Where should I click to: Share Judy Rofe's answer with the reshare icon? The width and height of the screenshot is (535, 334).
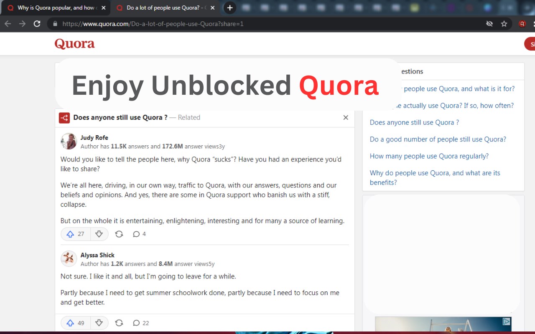119,234
